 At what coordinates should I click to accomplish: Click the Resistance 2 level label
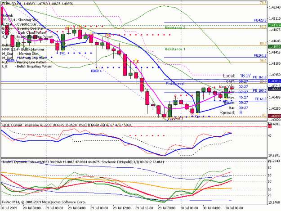click(x=175, y=28)
